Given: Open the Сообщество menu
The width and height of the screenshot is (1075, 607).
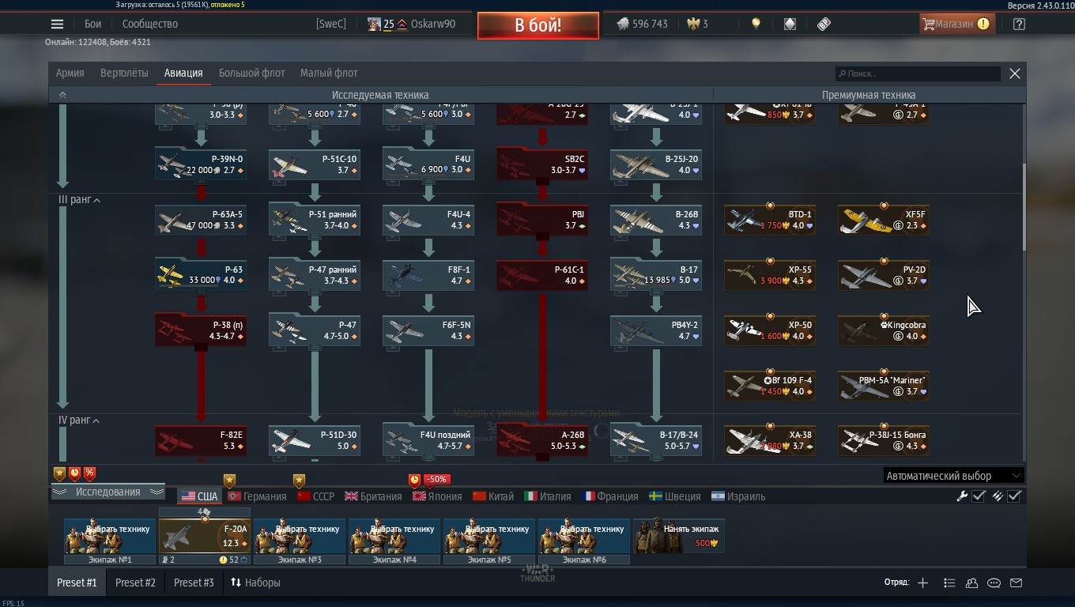Looking at the screenshot, I should tap(149, 24).
